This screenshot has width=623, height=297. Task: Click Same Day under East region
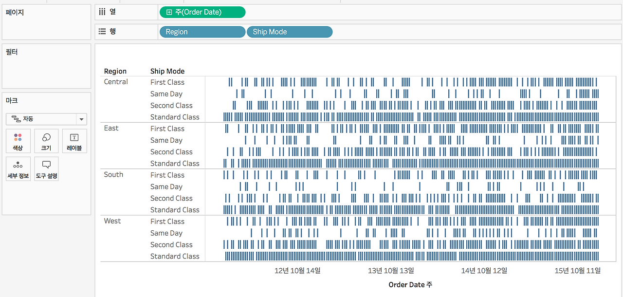pos(166,140)
